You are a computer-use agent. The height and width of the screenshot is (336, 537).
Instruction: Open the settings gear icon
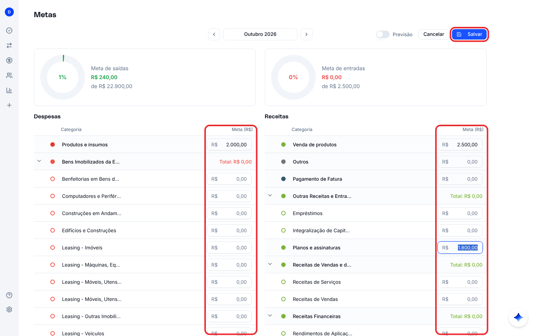tap(9, 309)
